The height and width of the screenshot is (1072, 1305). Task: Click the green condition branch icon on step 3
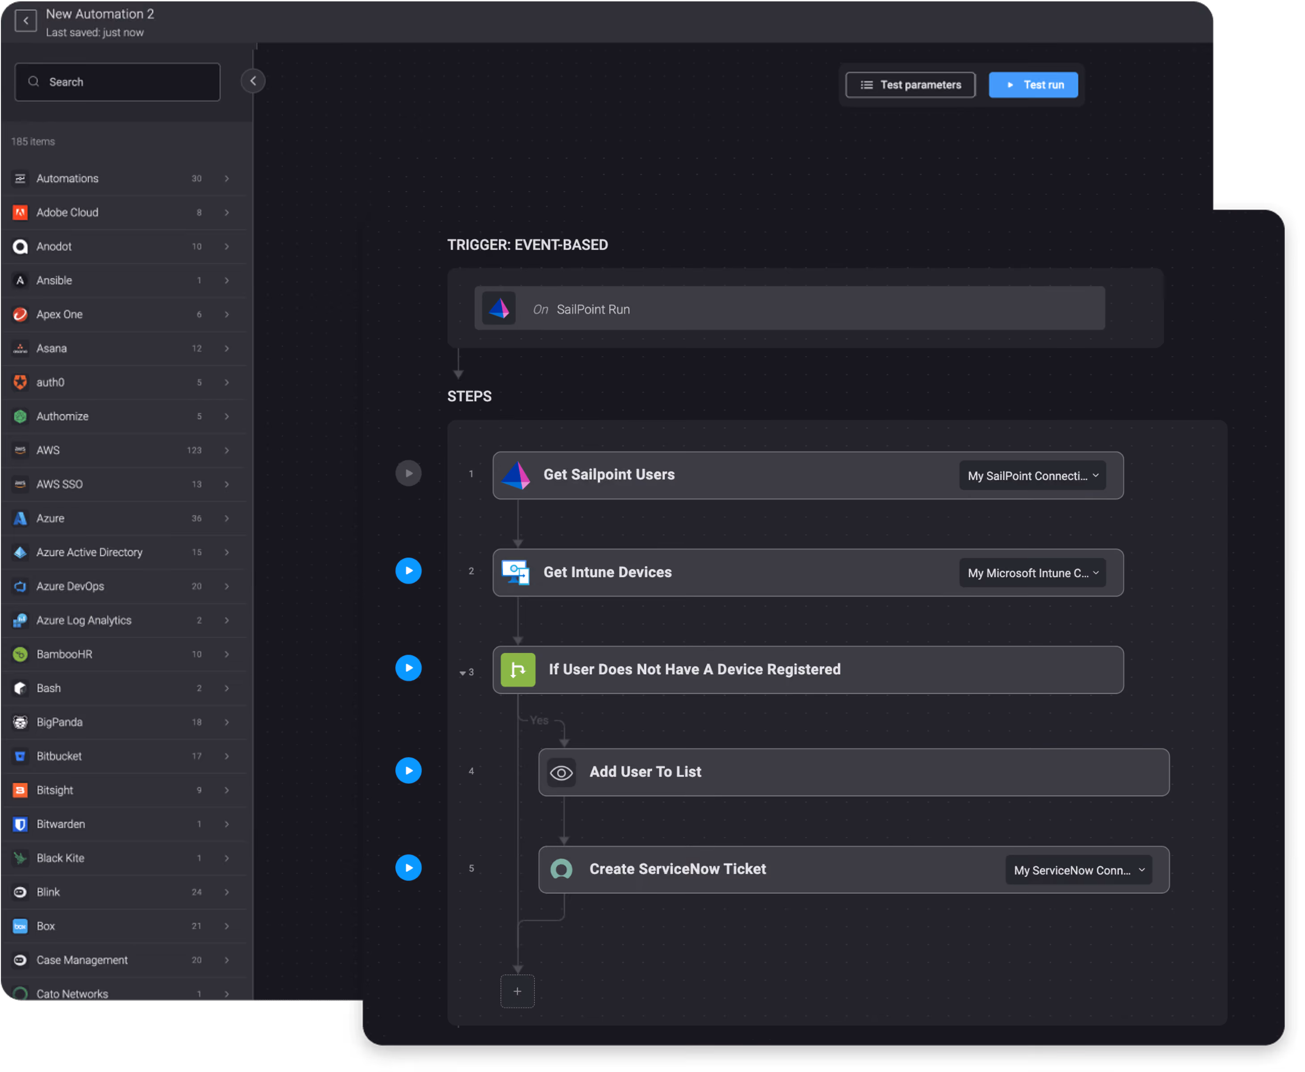pos(518,670)
